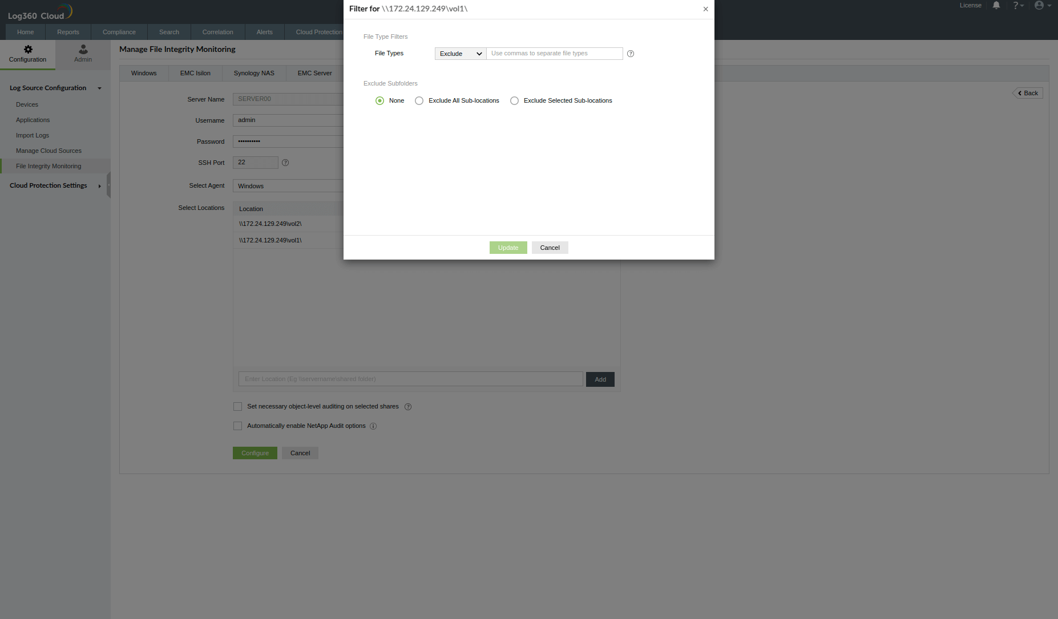This screenshot has width=1058, height=619.
Task: Open the Exclude file types dropdown
Action: click(x=459, y=53)
